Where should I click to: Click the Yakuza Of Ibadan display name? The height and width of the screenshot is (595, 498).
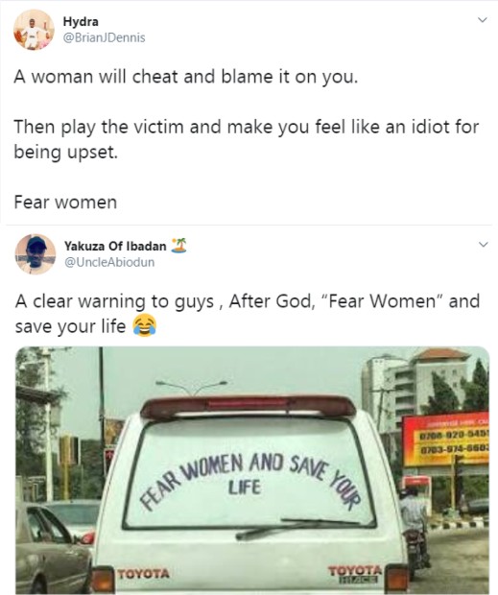[115, 246]
